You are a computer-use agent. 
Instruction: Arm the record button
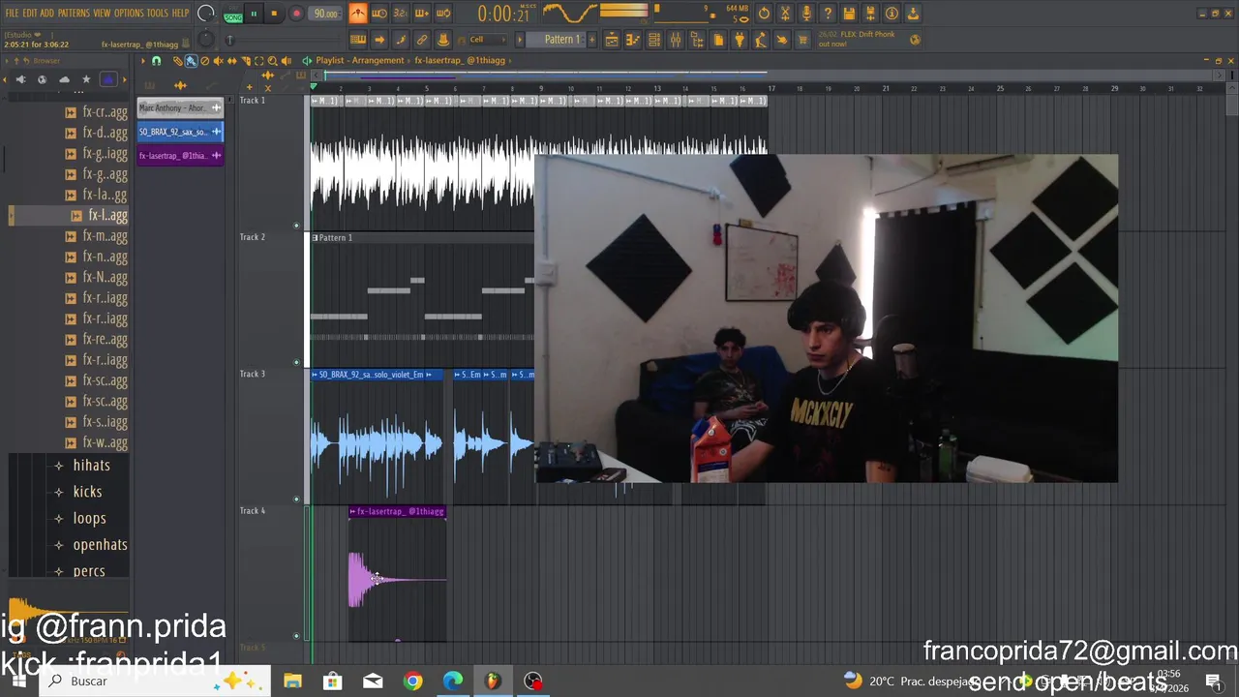(x=296, y=14)
